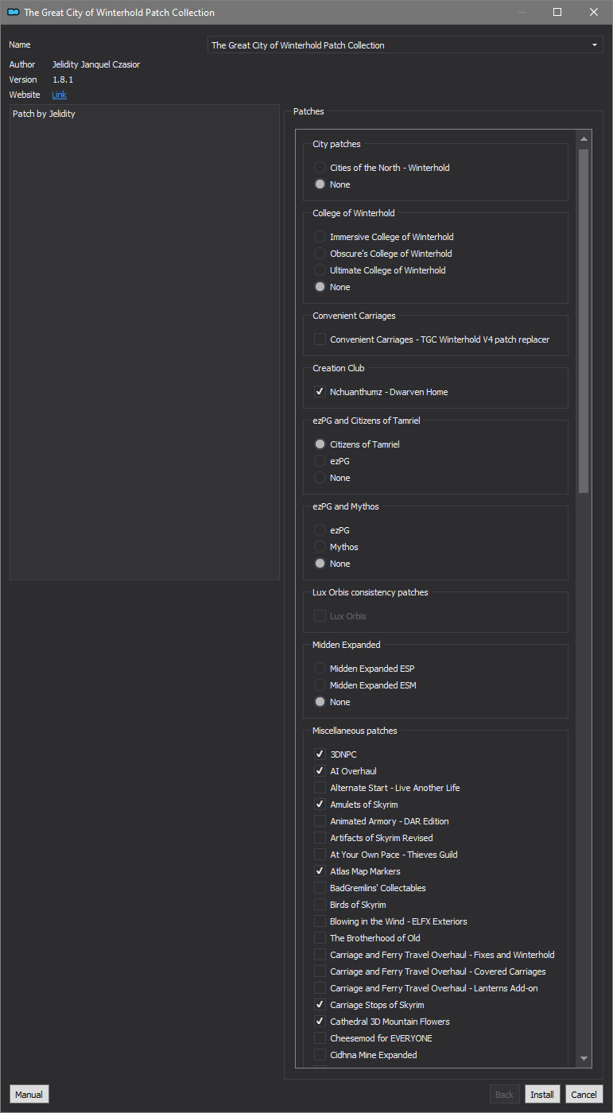Click the Manual button

29,1095
